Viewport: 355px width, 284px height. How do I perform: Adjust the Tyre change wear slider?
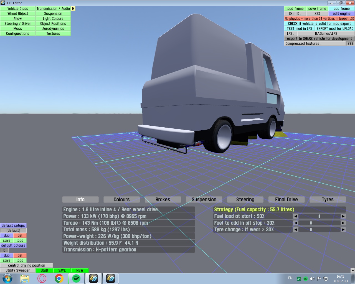click(x=319, y=230)
